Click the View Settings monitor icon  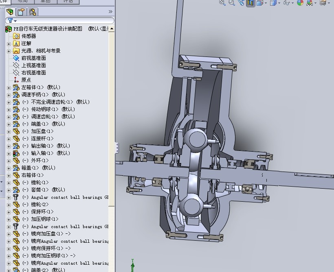[323, 2]
